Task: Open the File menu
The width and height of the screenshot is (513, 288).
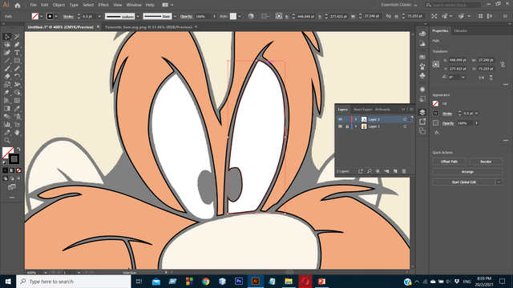Action: 34,5
